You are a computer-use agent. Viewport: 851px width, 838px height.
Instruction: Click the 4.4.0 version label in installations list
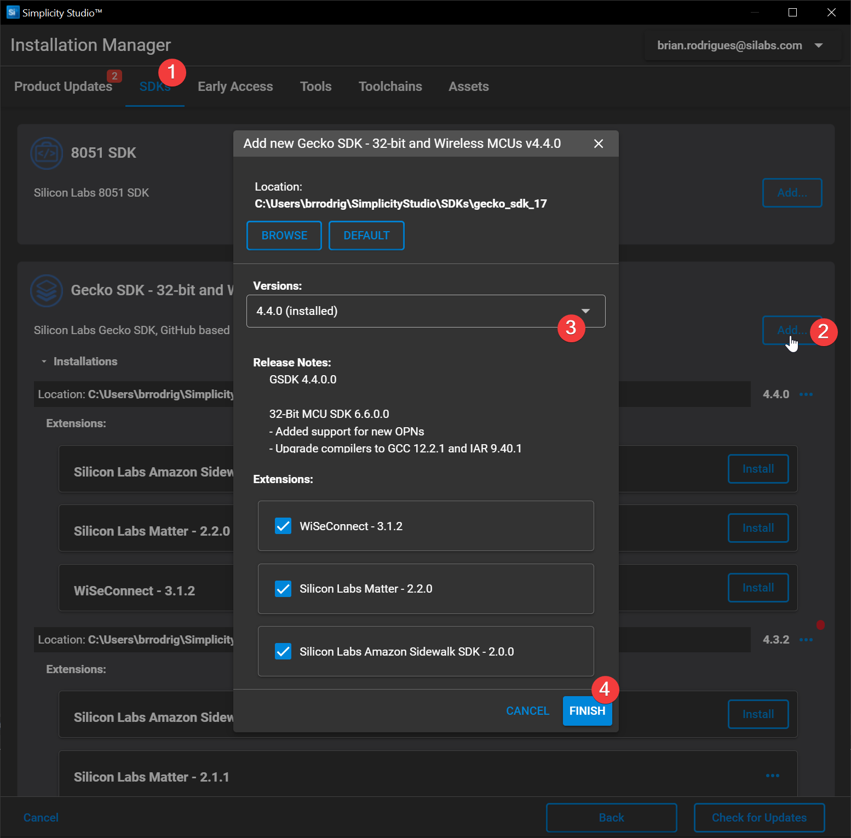(x=776, y=394)
